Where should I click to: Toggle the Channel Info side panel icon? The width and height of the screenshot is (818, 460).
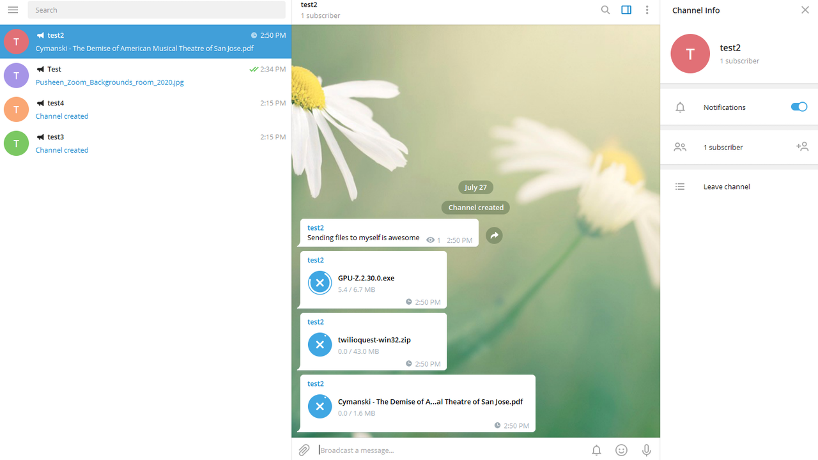(626, 10)
